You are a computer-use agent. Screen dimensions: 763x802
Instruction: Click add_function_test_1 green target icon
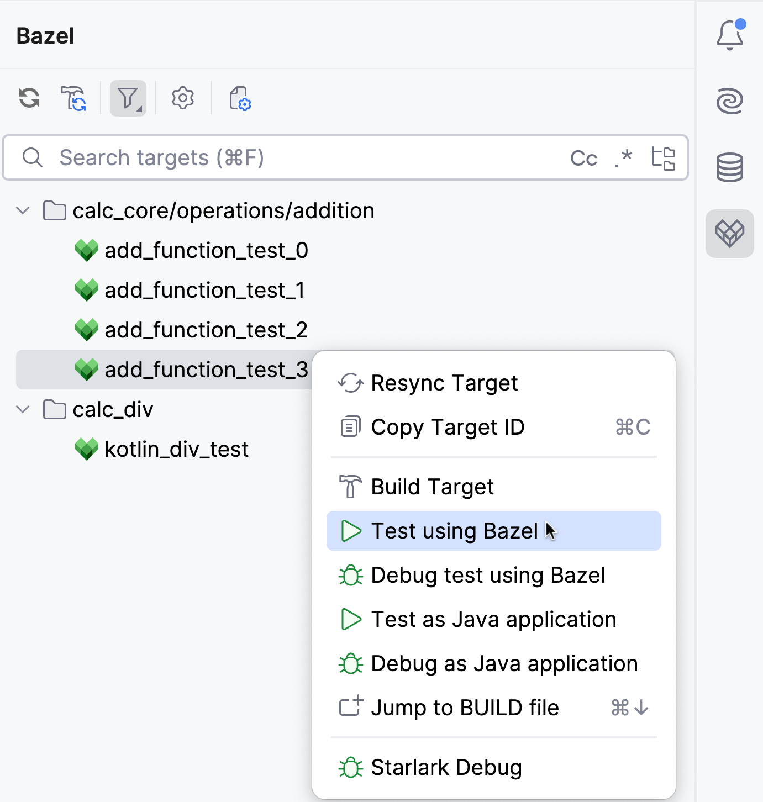point(87,290)
